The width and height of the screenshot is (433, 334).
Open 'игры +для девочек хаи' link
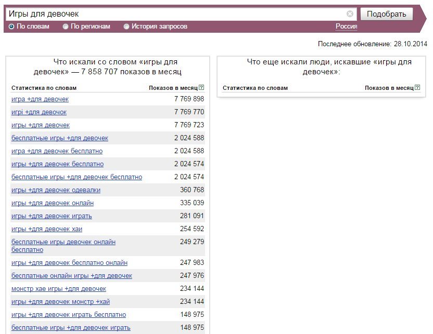click(x=47, y=229)
